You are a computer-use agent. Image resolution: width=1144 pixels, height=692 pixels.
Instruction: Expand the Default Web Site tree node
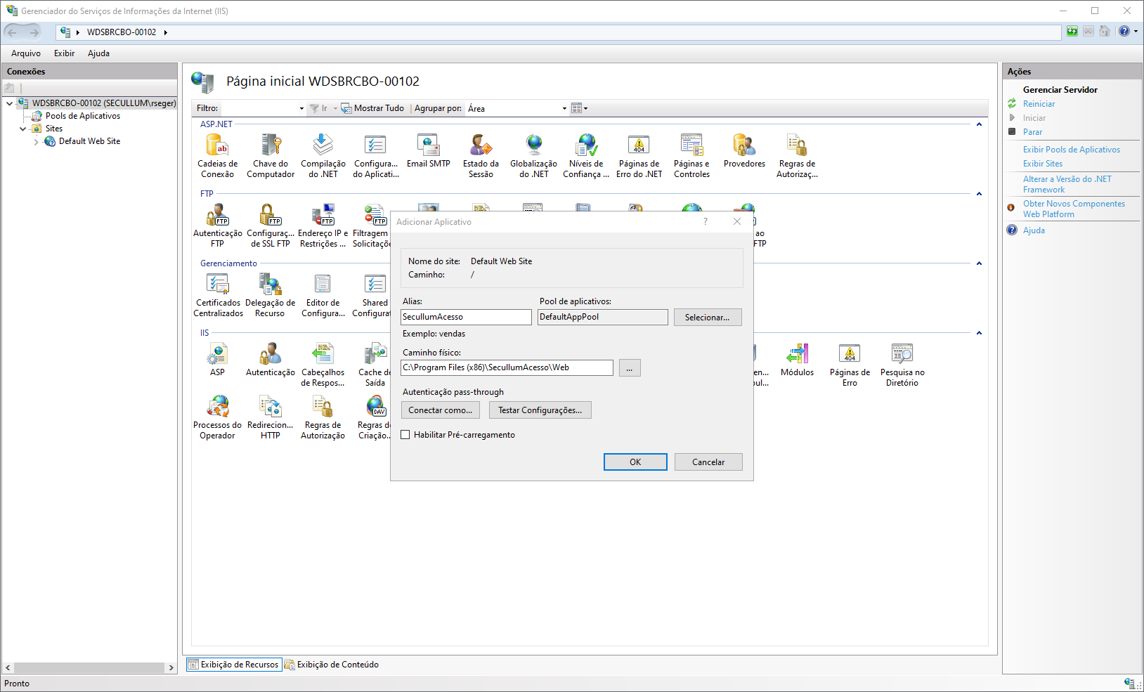pos(37,142)
